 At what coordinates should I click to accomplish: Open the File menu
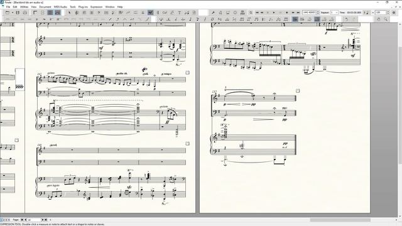click(x=8, y=7)
